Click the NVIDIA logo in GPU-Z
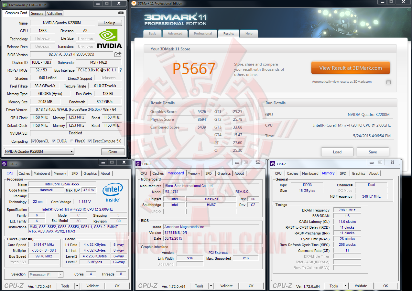Screen dimensions: 412x291 click(109, 38)
